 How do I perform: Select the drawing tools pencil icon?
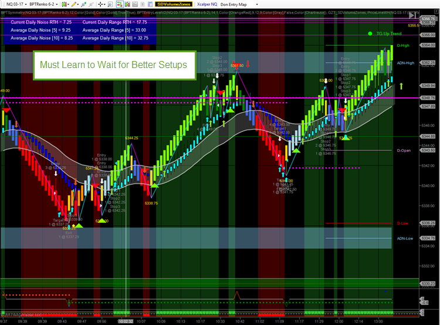[x=74, y=4]
